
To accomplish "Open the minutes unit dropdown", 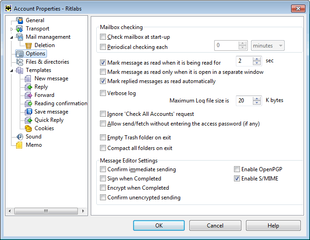I will [x=268, y=46].
